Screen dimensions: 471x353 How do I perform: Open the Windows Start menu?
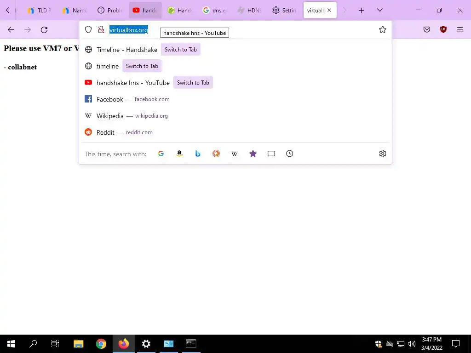(x=11, y=344)
